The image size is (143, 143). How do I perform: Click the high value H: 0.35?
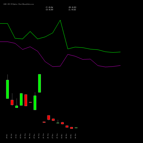click(x=72, y=7)
